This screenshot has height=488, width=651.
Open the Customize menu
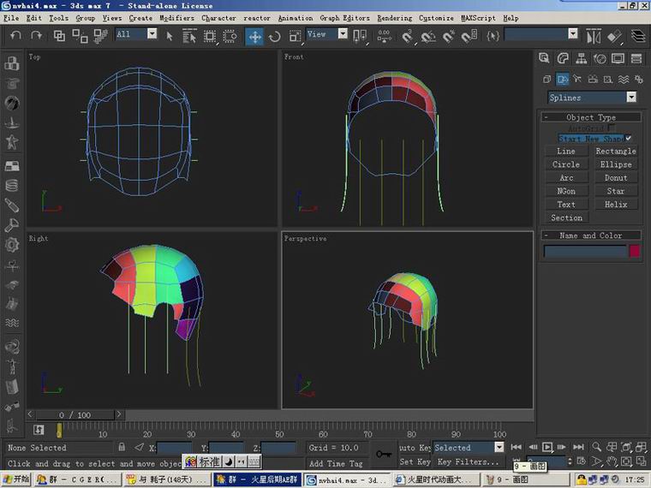[436, 18]
